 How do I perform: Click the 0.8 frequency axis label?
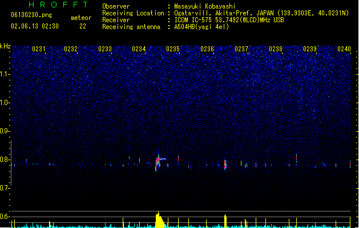pyautogui.click(x=5, y=160)
